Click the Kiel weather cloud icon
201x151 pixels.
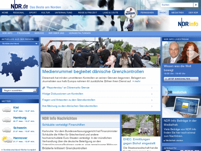tap(7, 109)
